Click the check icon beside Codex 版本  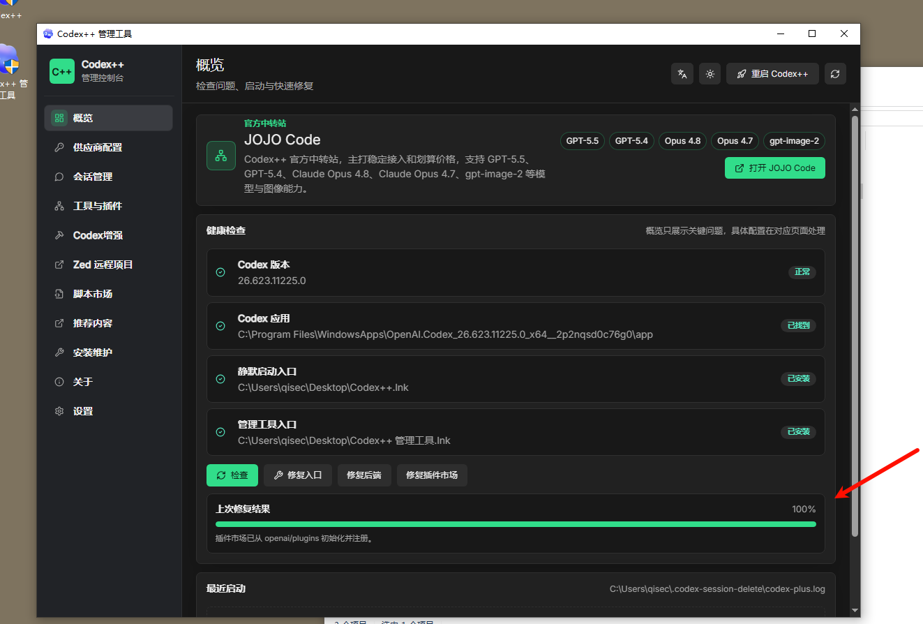click(220, 272)
